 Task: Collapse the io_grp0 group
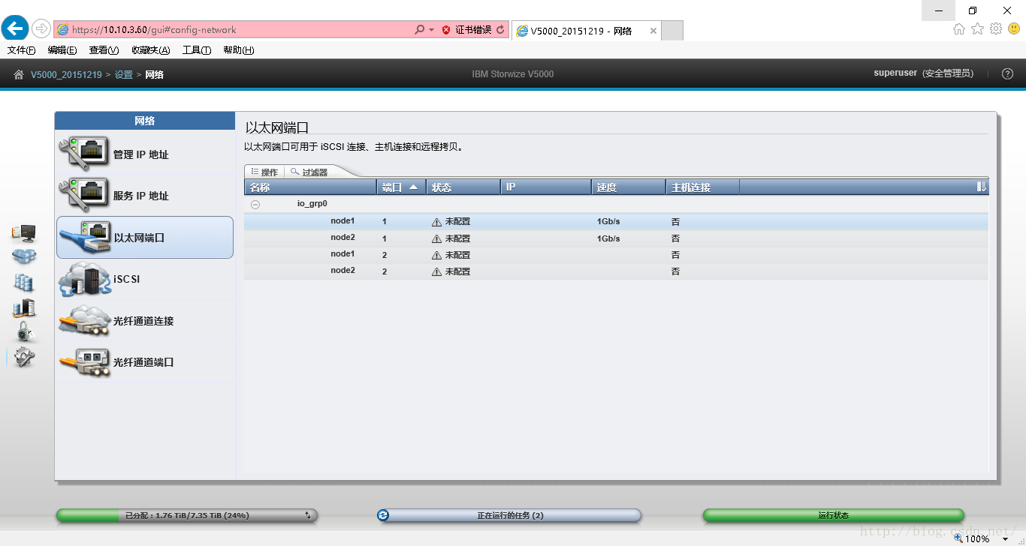255,204
